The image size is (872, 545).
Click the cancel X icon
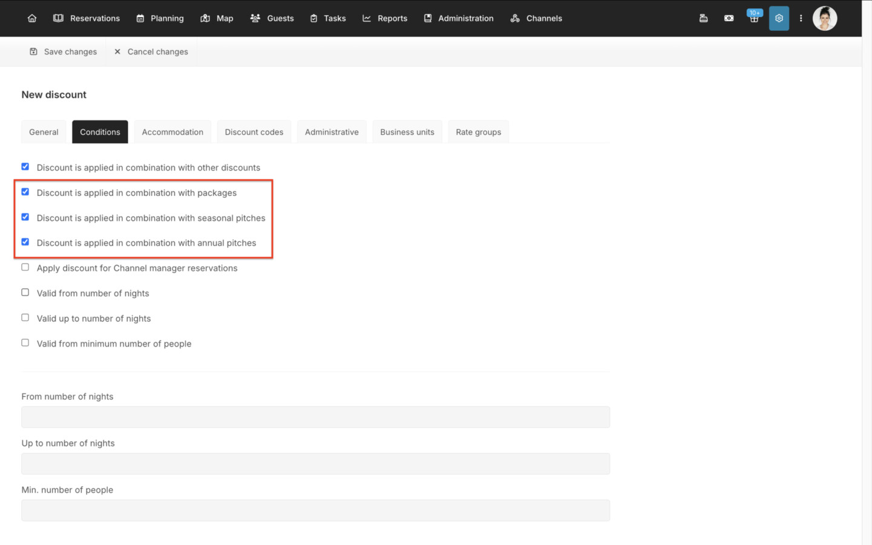tap(117, 51)
